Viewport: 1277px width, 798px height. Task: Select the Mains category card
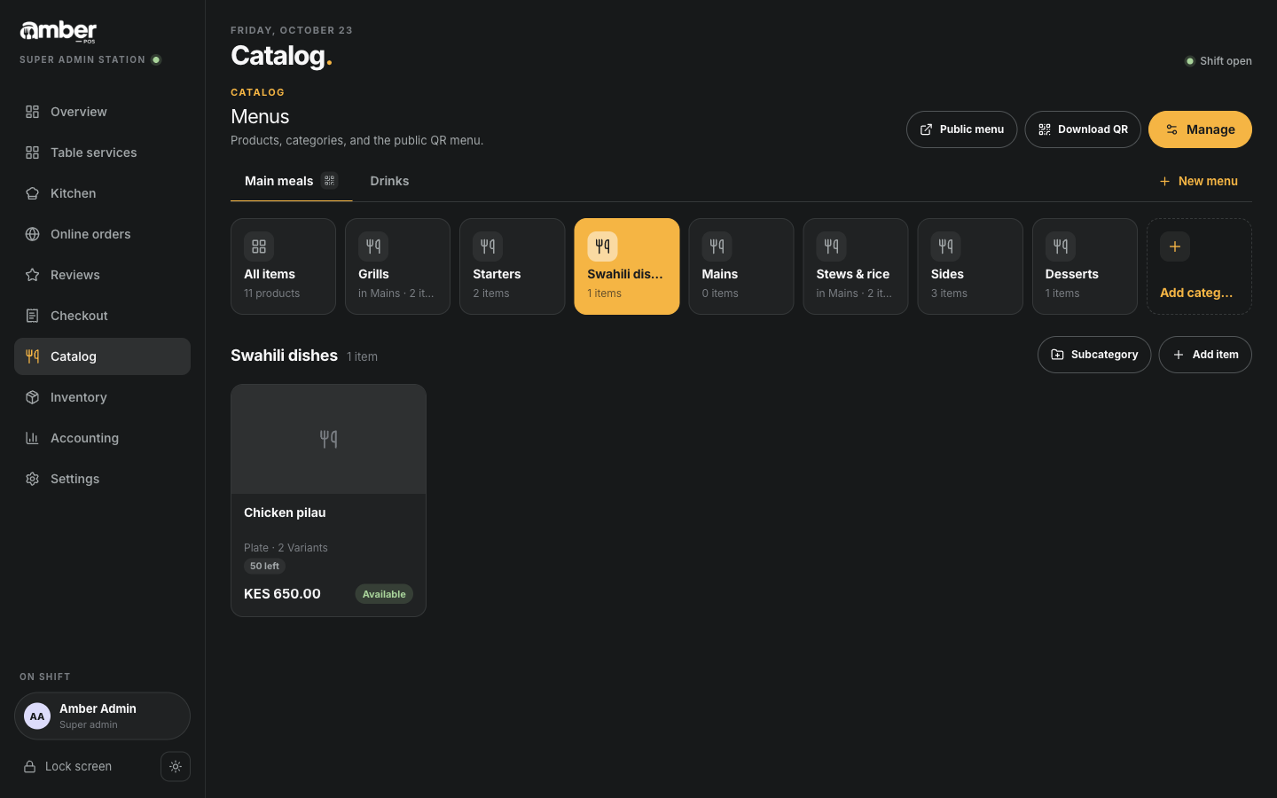(741, 267)
